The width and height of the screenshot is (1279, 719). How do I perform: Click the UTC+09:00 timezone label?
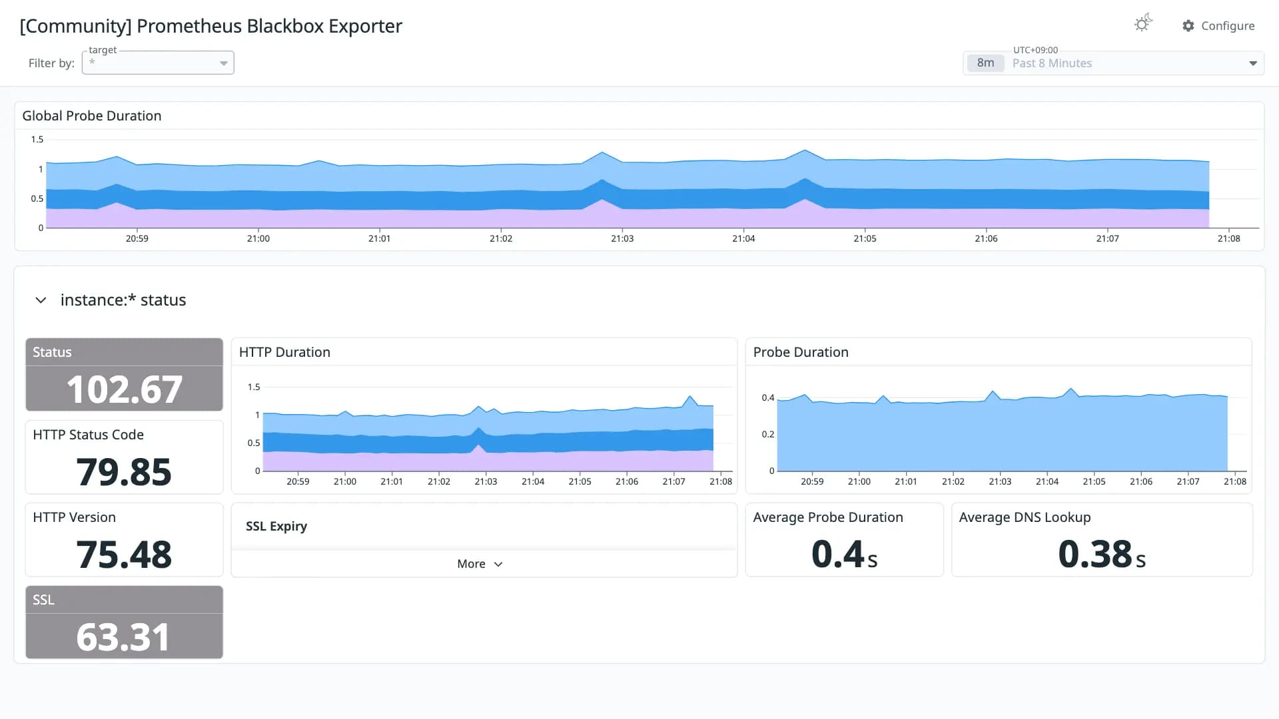click(1035, 50)
